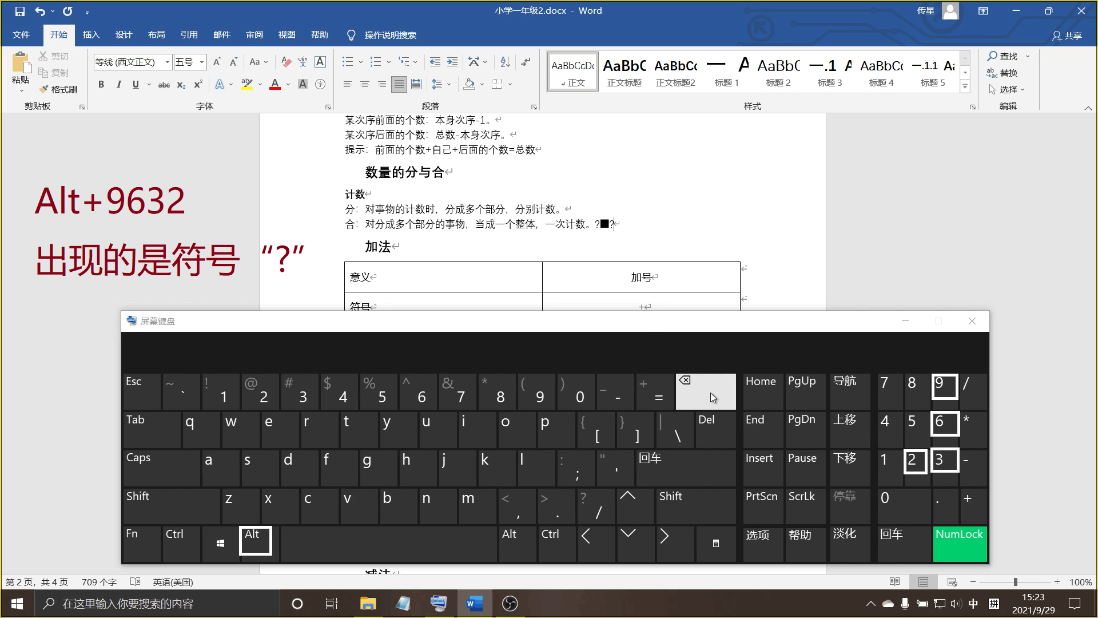Switch to Read Mode in status bar
The height and width of the screenshot is (618, 1098).
coord(895,582)
